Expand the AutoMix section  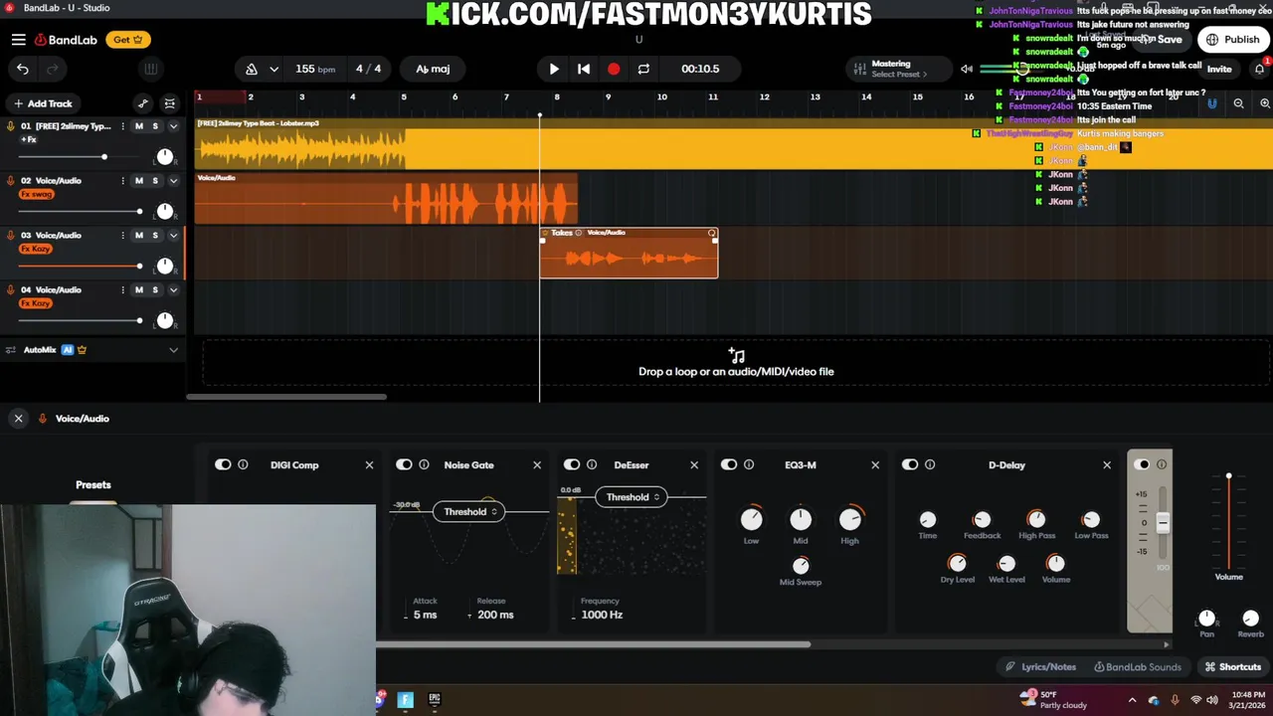tap(173, 350)
